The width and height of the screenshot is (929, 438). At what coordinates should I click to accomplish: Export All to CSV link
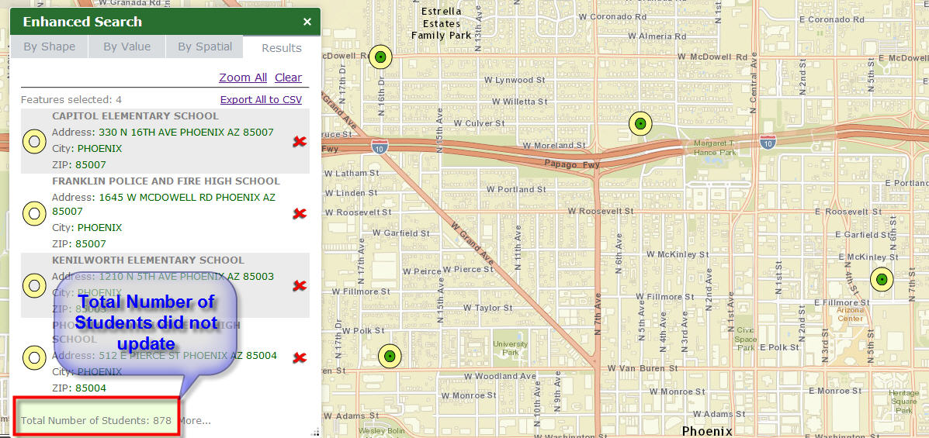(262, 99)
